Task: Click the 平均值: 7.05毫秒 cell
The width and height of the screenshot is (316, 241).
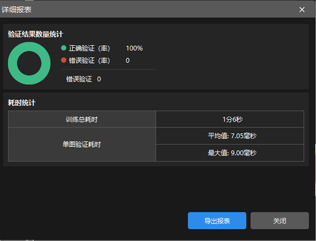Action: point(230,136)
